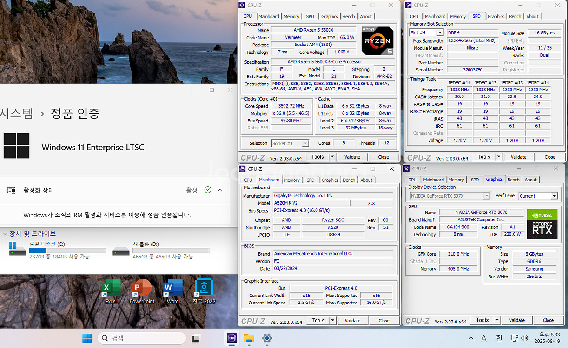Click Validate in the Mainboard window
Viewport: 568px width, 348px height.
coord(353,320)
